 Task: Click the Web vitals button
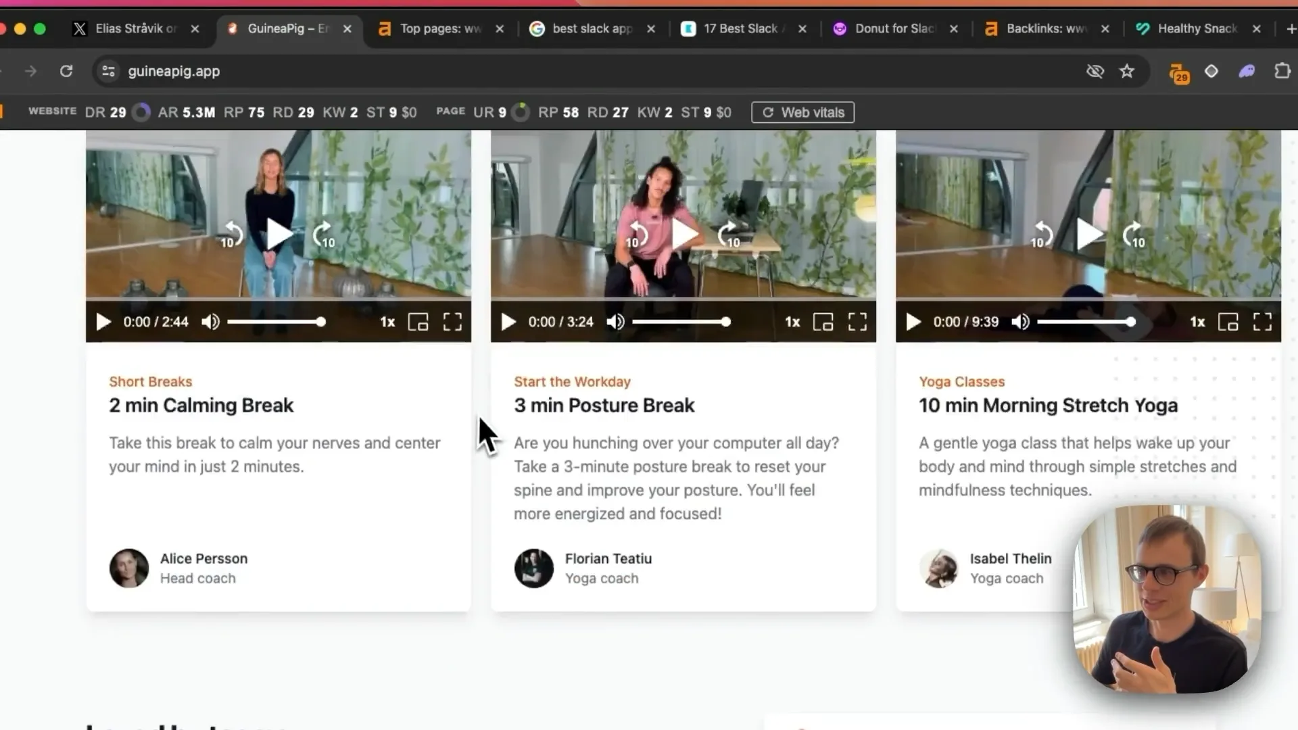coord(802,112)
